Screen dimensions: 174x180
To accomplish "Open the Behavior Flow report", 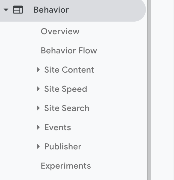I will coord(69,50).
